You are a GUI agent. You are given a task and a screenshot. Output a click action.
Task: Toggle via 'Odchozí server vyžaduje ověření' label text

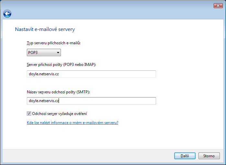coord(59,114)
